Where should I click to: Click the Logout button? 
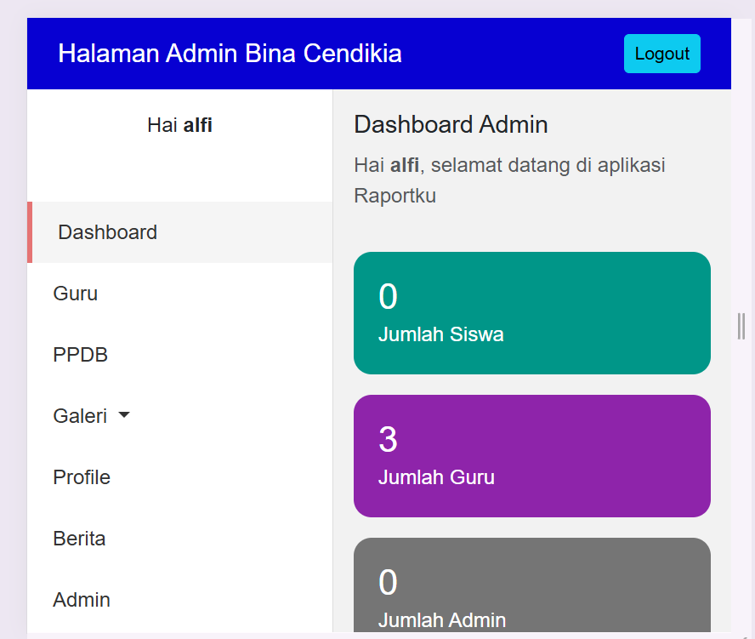[x=661, y=54]
